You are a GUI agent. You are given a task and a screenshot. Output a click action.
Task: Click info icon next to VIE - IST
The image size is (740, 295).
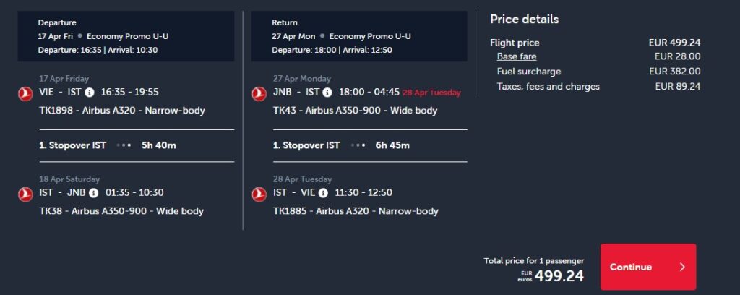pyautogui.click(x=90, y=93)
